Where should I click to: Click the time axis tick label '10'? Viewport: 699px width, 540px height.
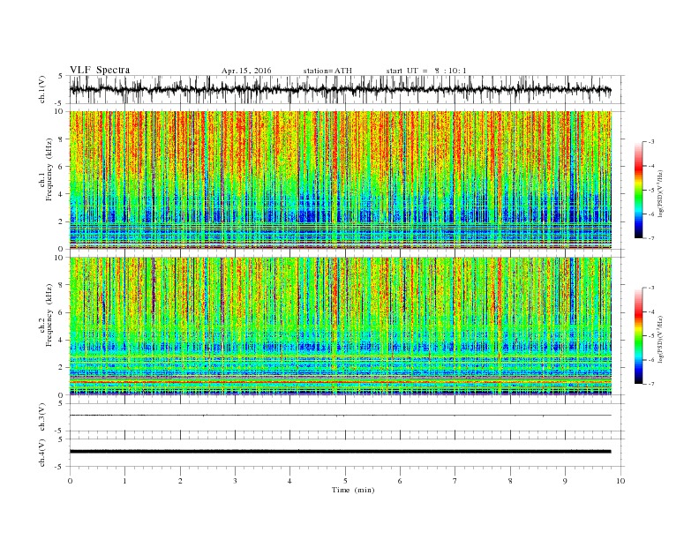[620, 481]
